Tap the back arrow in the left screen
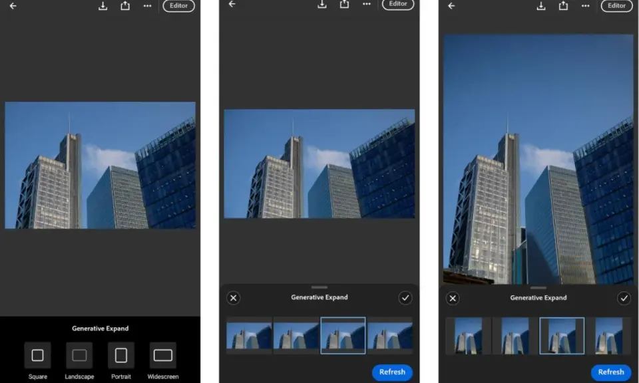 (13, 6)
